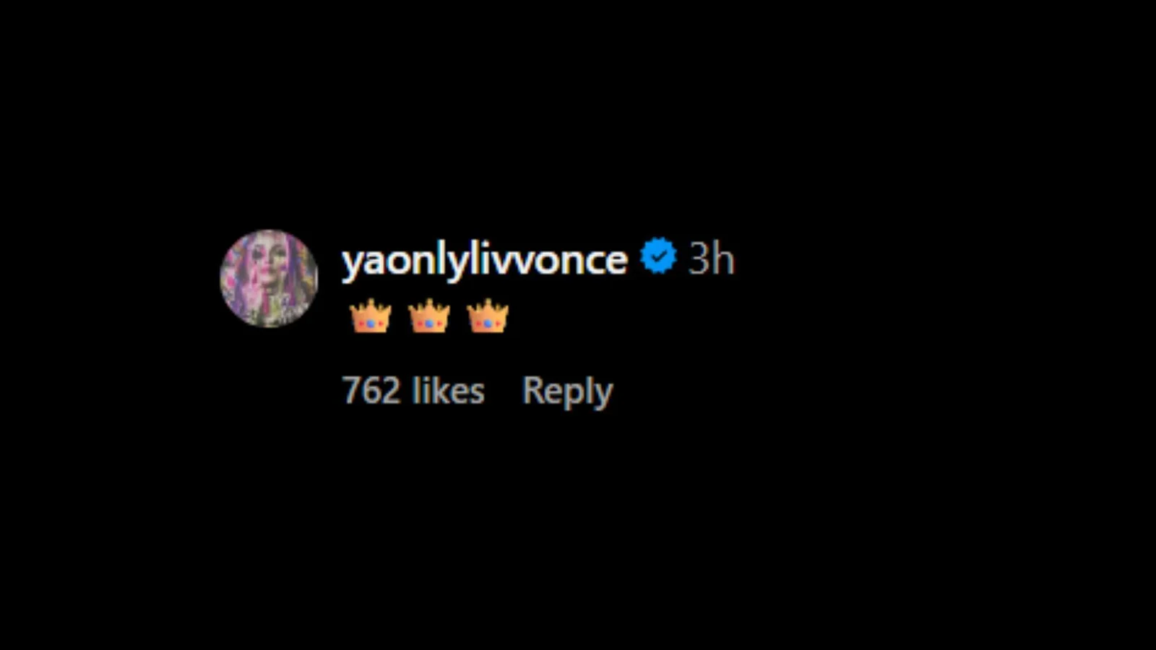
Task: Click the middle crown emoji
Action: click(x=429, y=316)
